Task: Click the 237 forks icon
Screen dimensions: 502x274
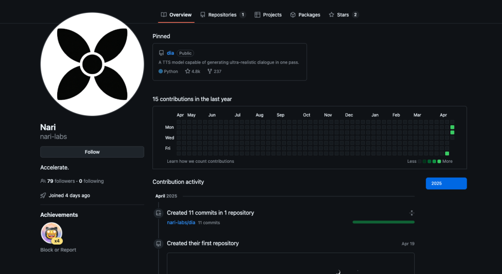Action: [x=210, y=71]
